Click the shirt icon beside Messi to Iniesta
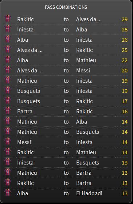The image size is (133, 204). coord(8,141)
